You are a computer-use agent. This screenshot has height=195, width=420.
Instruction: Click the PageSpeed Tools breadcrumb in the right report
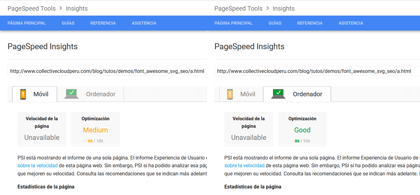click(x=238, y=8)
